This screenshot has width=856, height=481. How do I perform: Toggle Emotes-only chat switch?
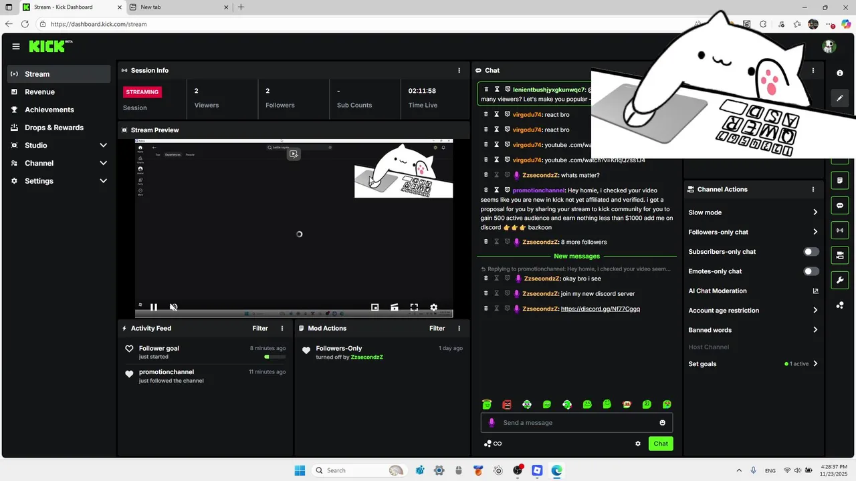click(x=811, y=271)
